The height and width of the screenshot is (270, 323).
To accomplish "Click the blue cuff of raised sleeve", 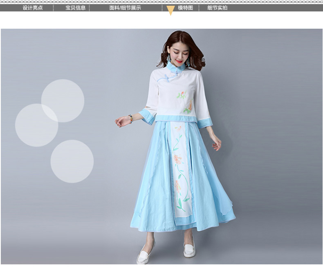I will [x=147, y=117].
